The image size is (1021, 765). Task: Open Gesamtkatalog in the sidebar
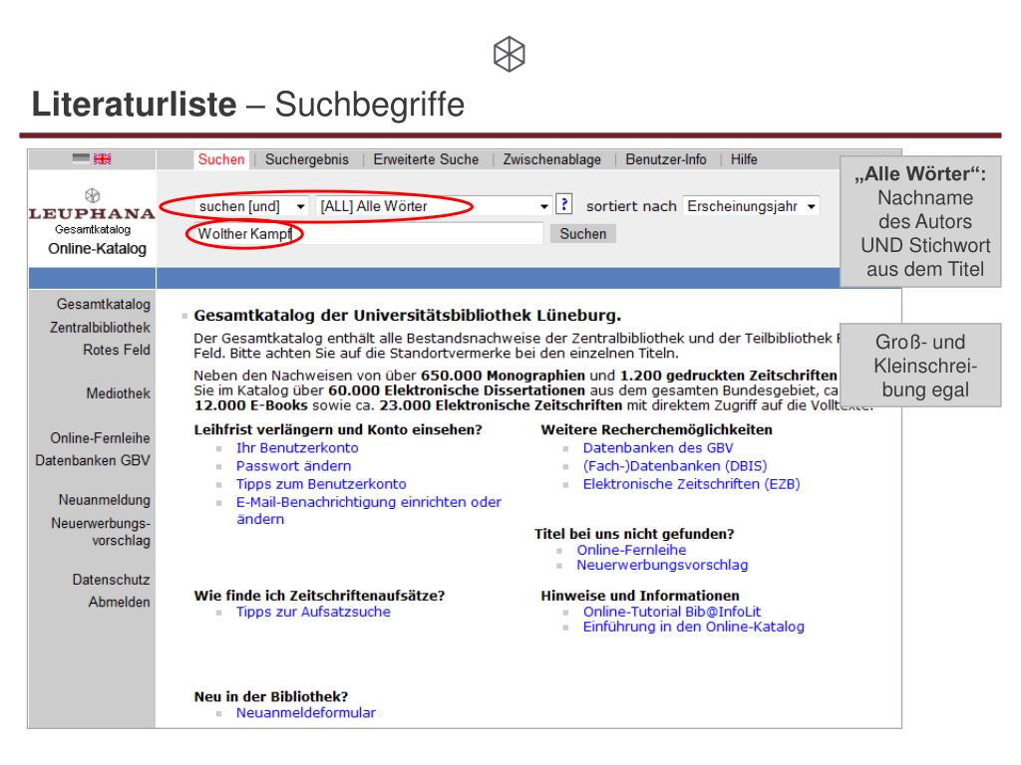coord(103,304)
